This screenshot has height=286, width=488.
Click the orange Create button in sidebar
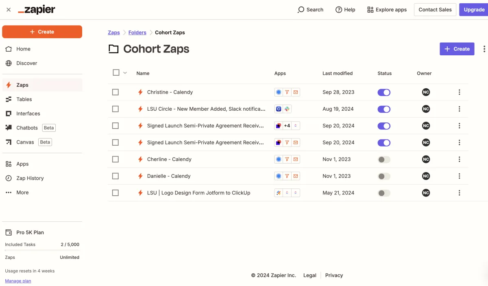[x=42, y=32]
